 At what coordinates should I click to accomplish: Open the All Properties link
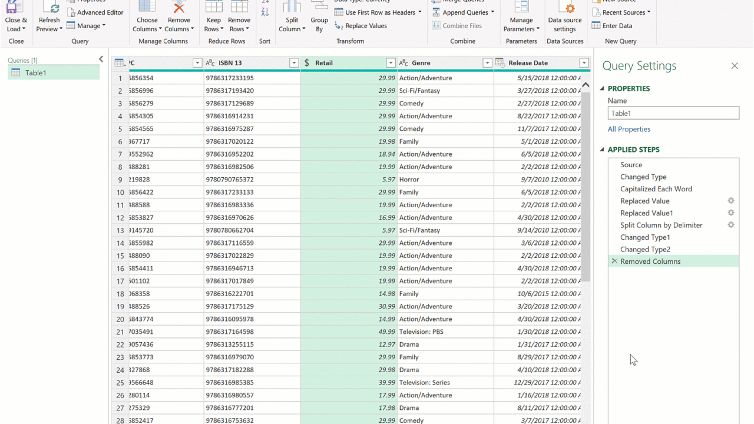[629, 129]
